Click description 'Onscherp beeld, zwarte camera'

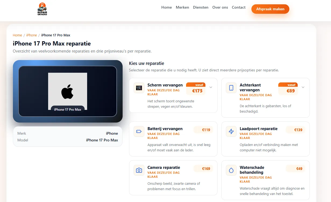[x=174, y=186]
